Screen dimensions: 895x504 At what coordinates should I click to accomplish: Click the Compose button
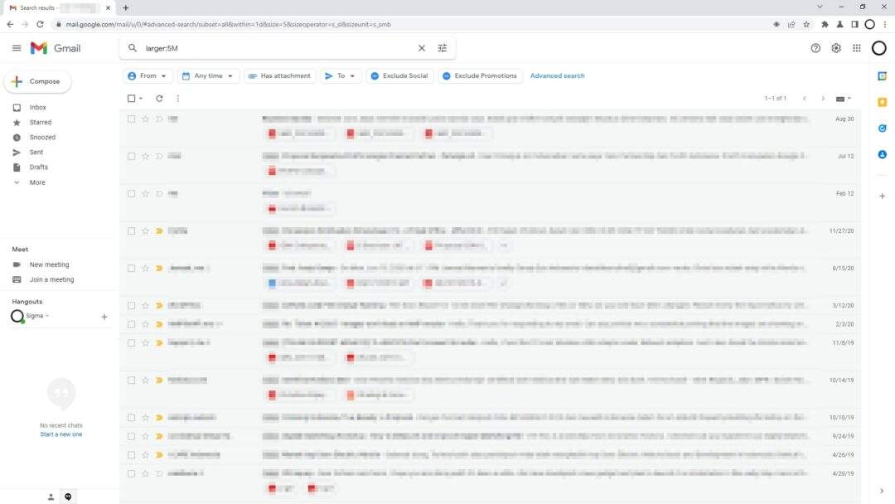point(38,81)
